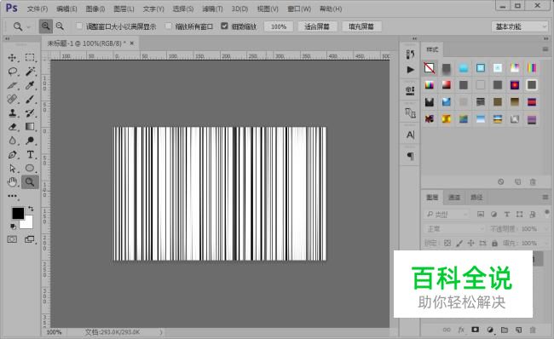Select the Healing Brush tool
The image size is (554, 339).
pos(13,99)
